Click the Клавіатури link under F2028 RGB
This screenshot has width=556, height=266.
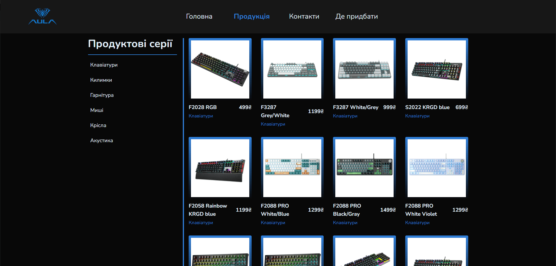[x=201, y=116]
